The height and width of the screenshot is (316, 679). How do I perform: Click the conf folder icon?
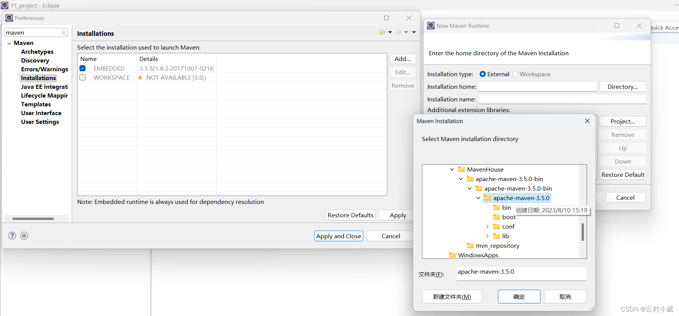[496, 226]
